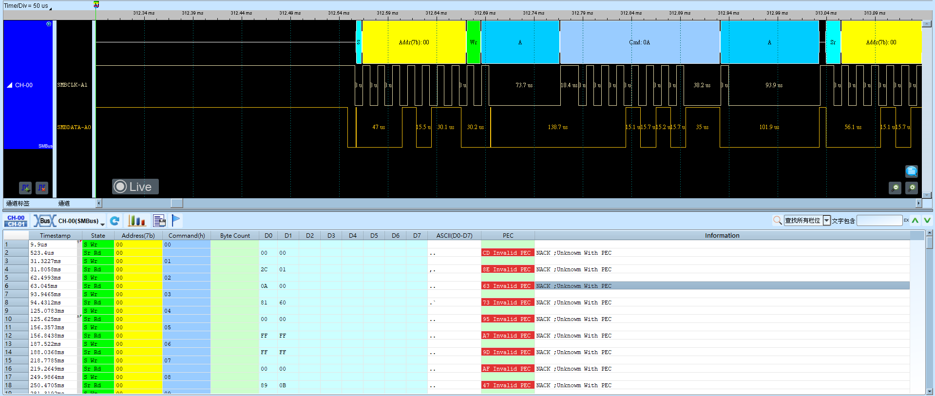Click the blue flag marker icon
This screenshot has width=935, height=396.
[x=176, y=221]
